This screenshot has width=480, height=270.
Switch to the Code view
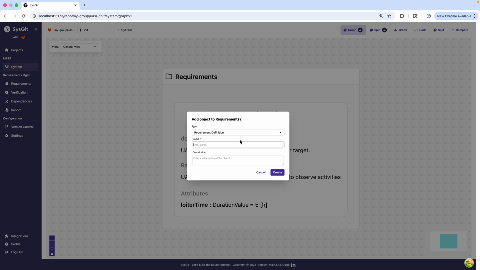[x=420, y=30]
